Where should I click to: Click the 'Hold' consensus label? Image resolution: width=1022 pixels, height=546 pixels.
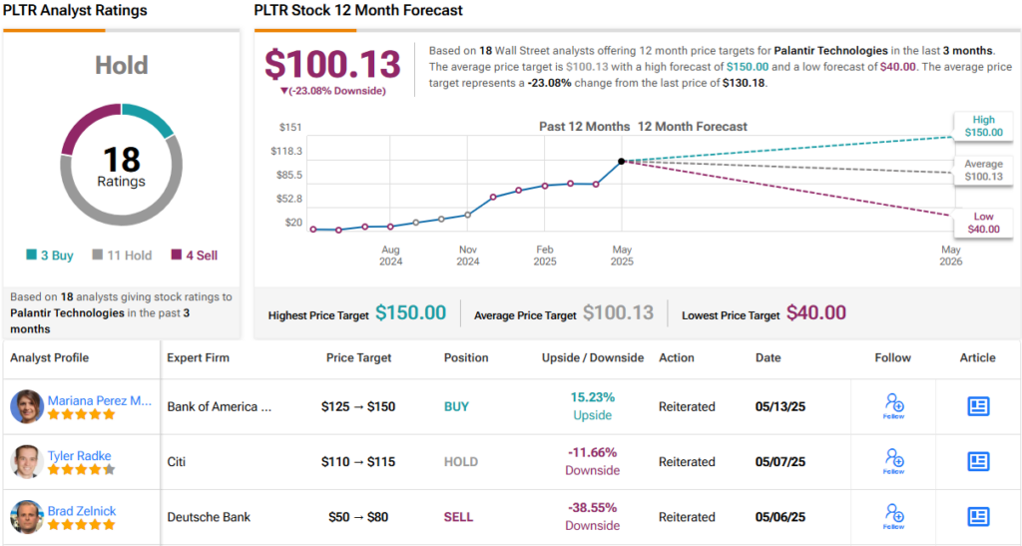pyautogui.click(x=121, y=65)
